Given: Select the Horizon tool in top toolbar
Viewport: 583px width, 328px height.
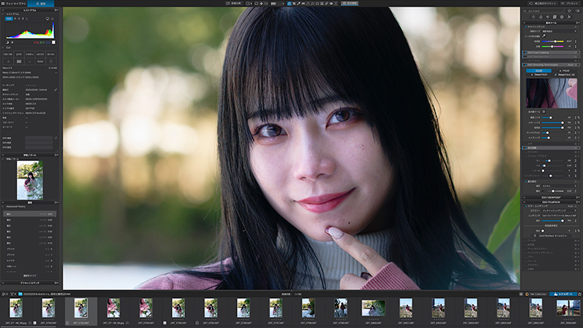Looking at the screenshot, I should coord(303,4).
